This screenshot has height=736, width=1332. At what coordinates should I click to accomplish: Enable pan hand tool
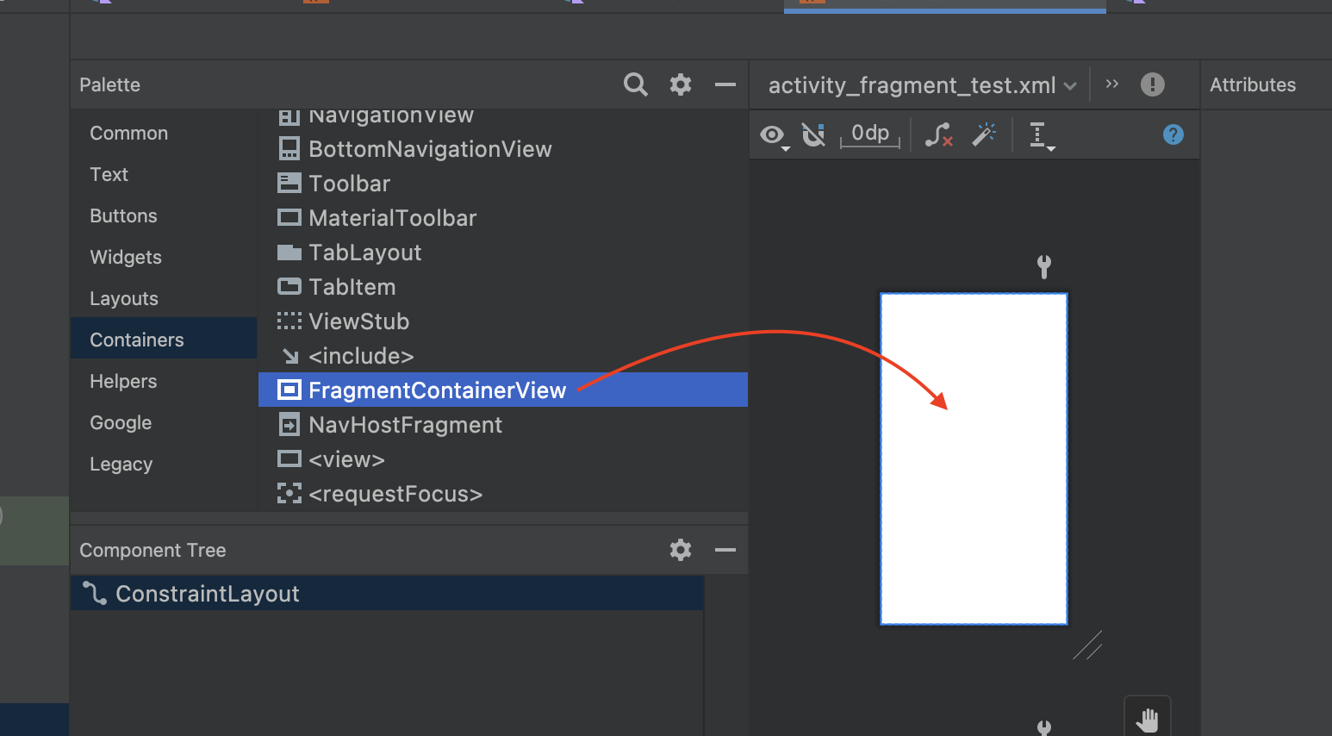1148,719
